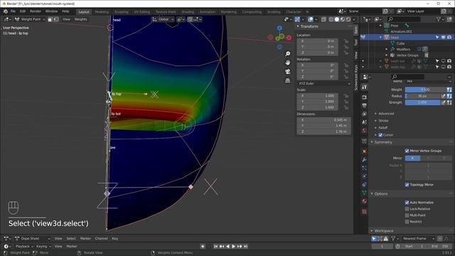The width and height of the screenshot is (455, 256).
Task: Click the zoom magnifier icon in viewport
Action: 287,54
